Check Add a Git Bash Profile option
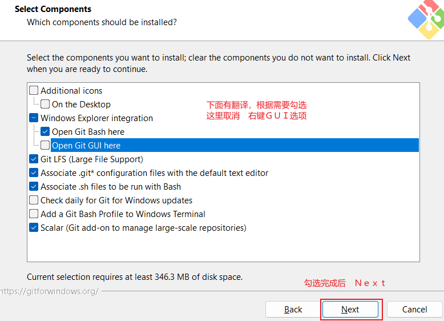This screenshot has height=321, width=444. (x=34, y=214)
